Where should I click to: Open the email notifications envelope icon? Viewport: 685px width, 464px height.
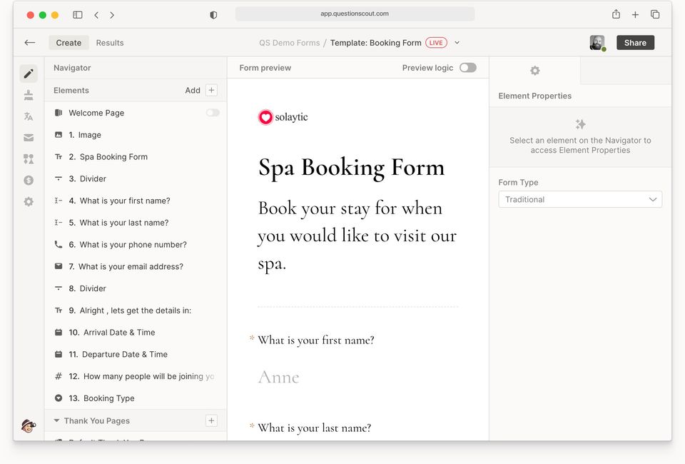[x=29, y=138]
